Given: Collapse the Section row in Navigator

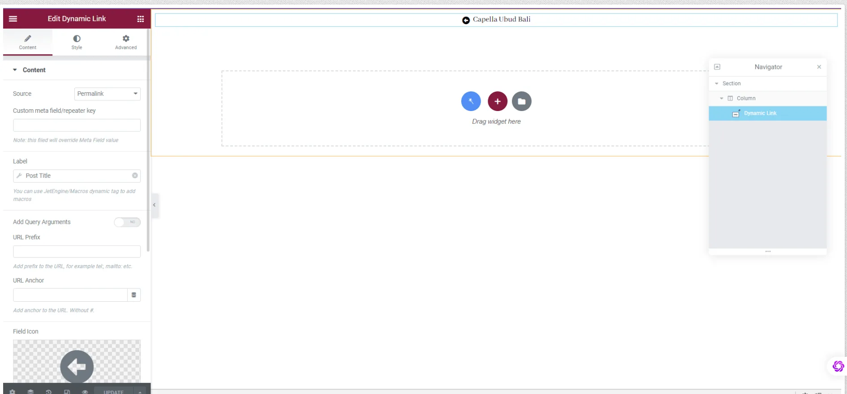Looking at the screenshot, I should click(717, 84).
